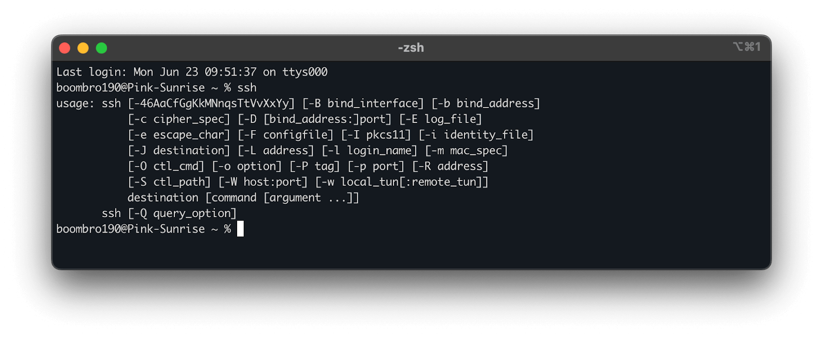The image size is (823, 338).
Task: Click the -zsh title bar label
Action: point(411,47)
